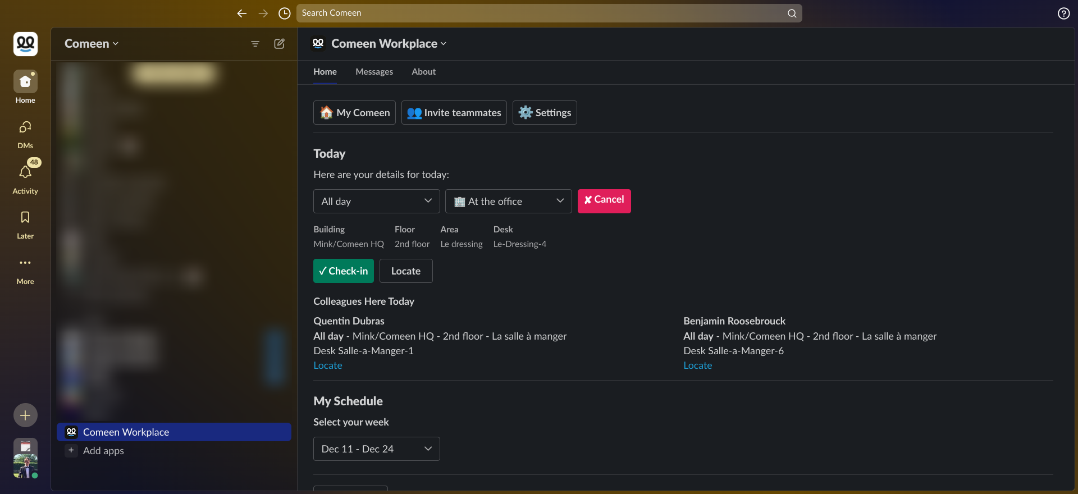The height and width of the screenshot is (494, 1078).
Task: Click the Quentin Dubras name
Action: [349, 321]
